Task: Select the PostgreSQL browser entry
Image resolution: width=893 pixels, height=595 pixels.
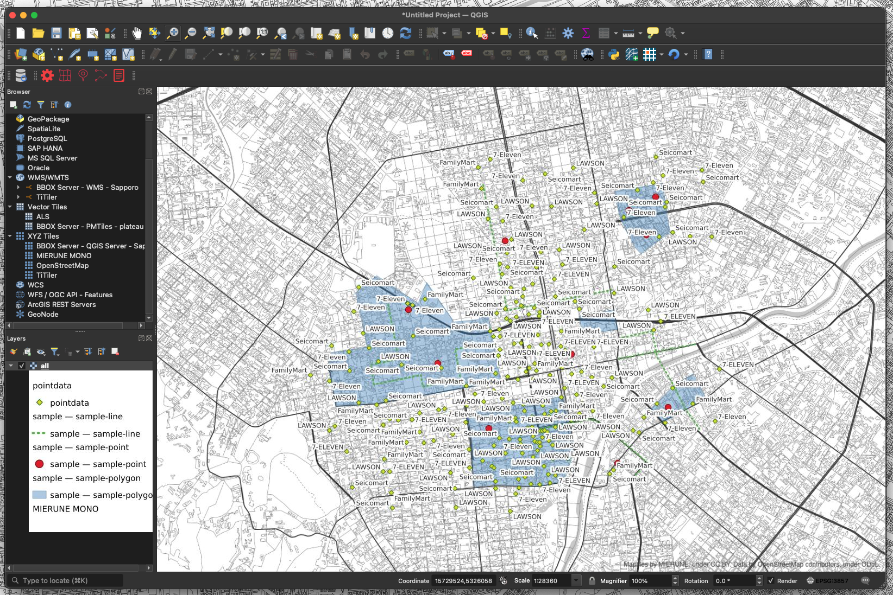Action: pyautogui.click(x=47, y=138)
